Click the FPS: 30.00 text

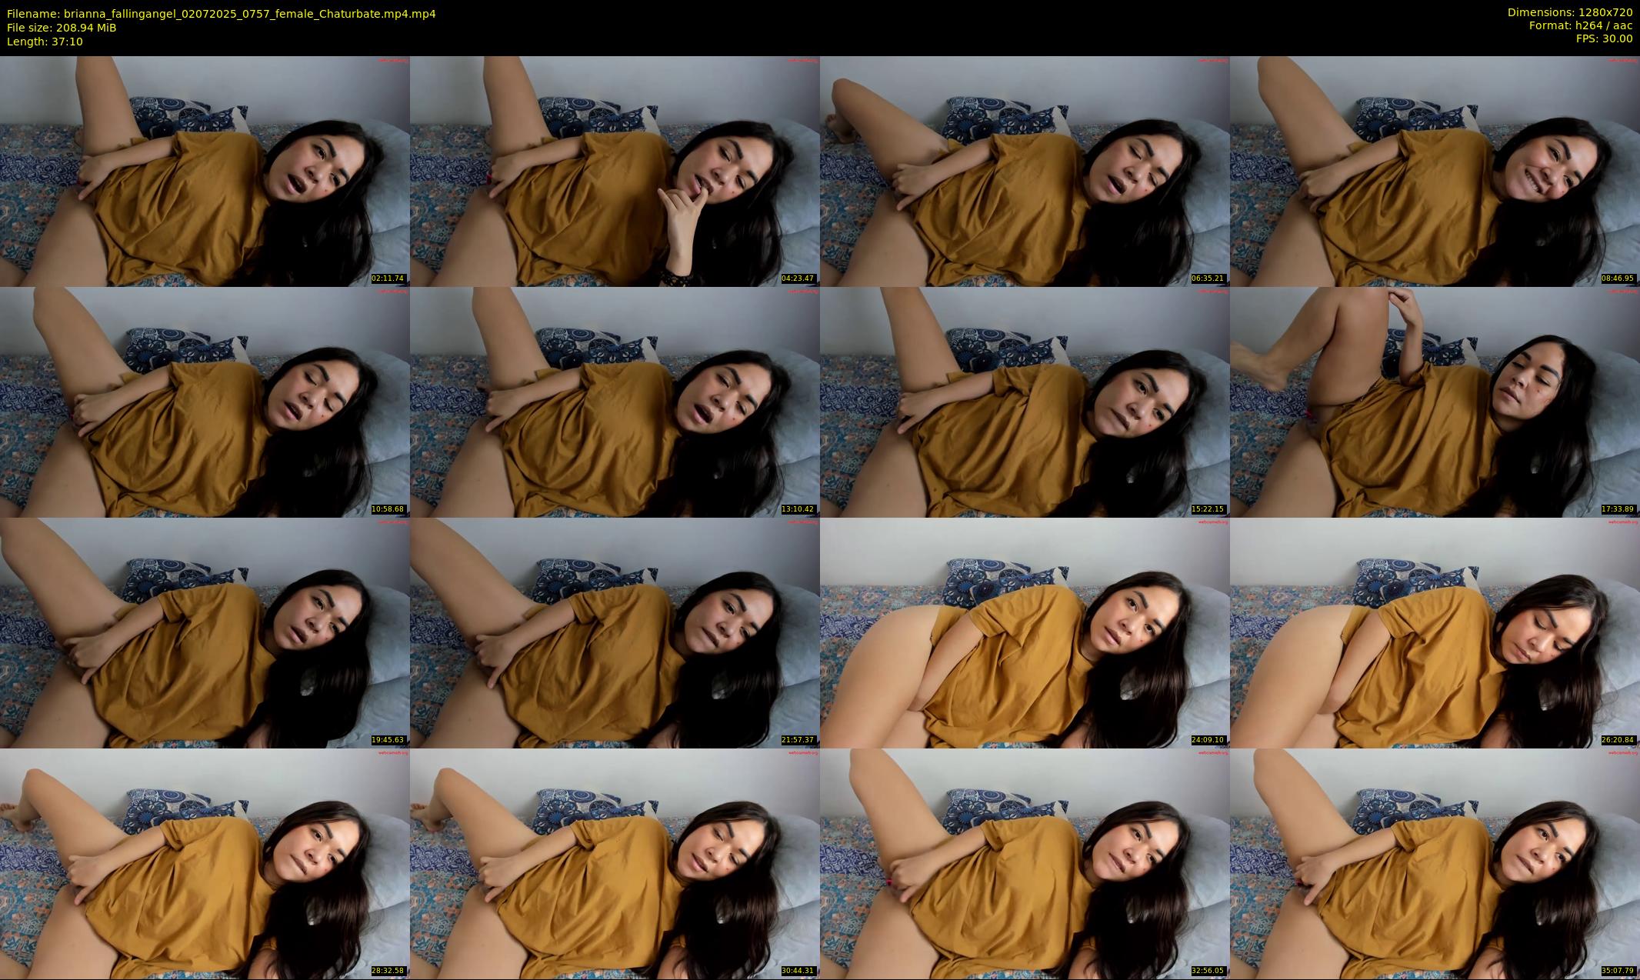pos(1604,38)
